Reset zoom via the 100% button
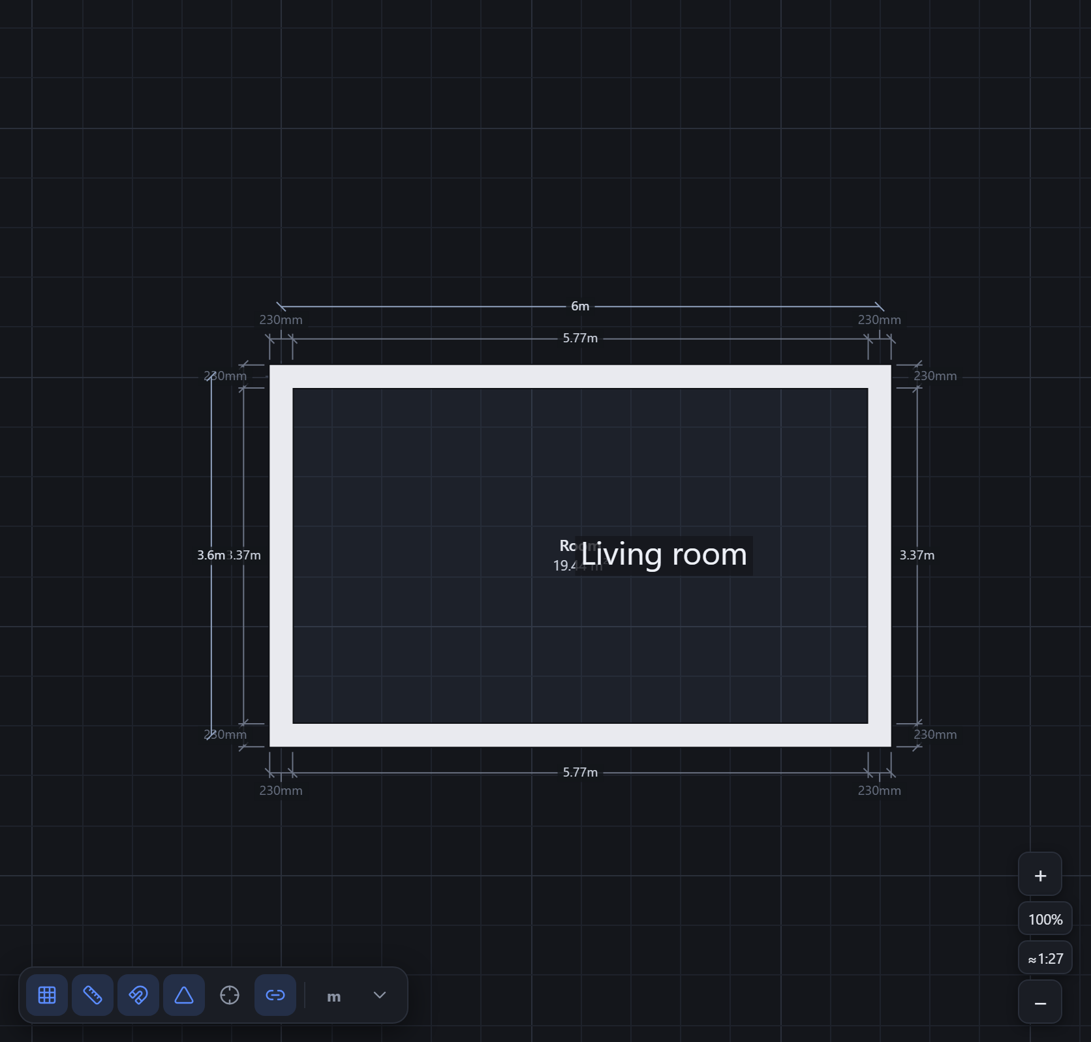The image size is (1091, 1042). (x=1045, y=919)
